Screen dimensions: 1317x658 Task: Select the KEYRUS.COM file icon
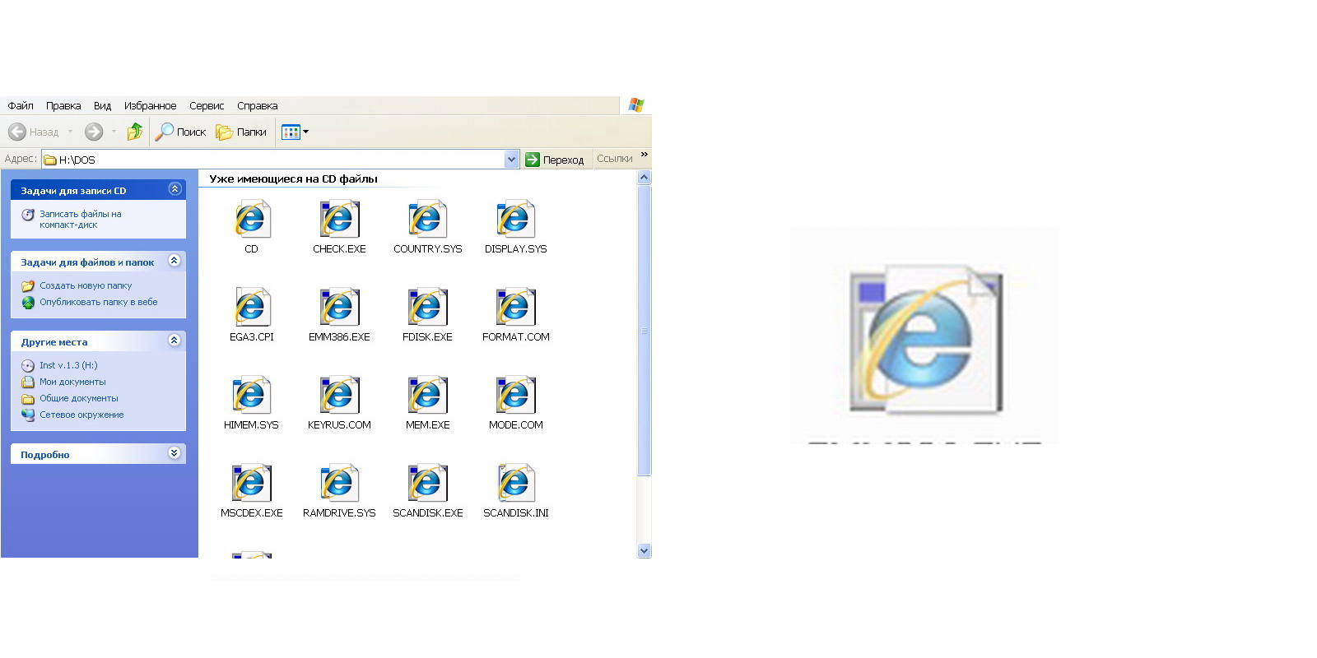[339, 395]
